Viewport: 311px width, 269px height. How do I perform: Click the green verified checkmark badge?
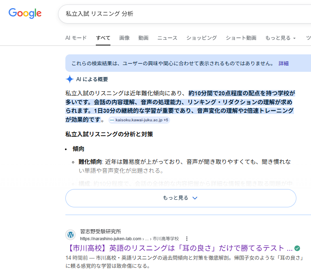(297, 248)
